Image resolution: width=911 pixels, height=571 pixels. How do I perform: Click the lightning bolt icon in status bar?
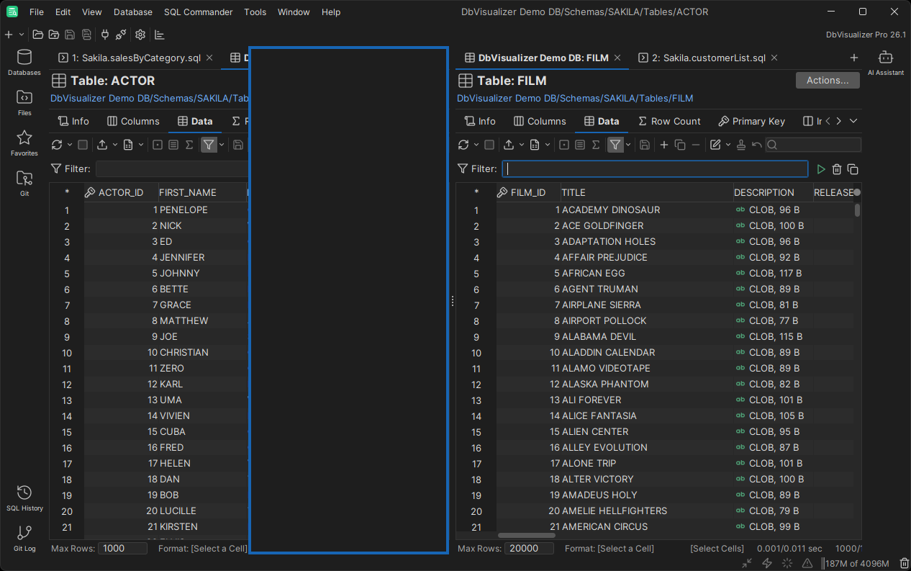pyautogui.click(x=767, y=563)
